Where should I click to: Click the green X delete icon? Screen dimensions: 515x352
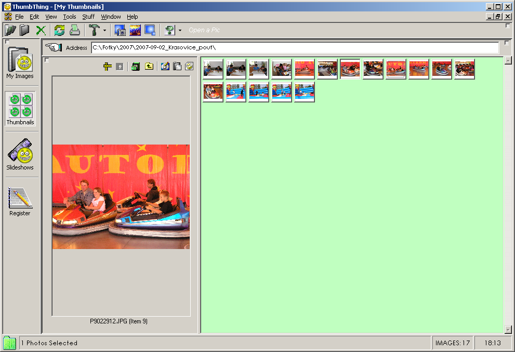click(41, 30)
